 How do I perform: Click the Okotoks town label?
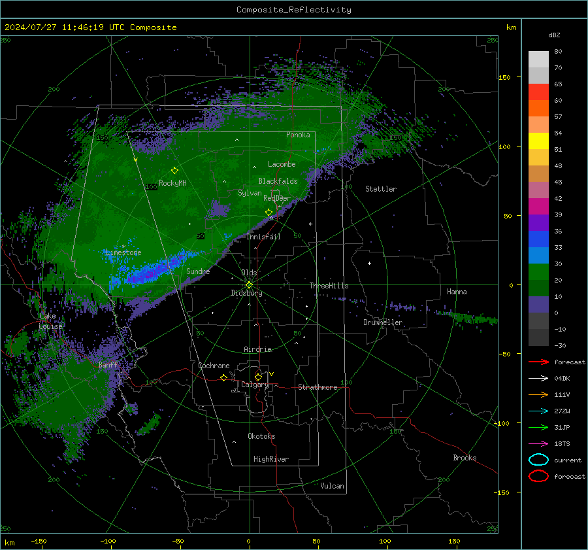point(261,436)
